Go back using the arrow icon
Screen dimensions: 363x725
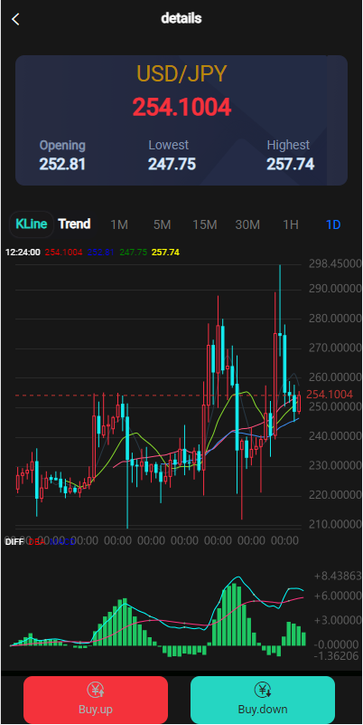[x=15, y=19]
